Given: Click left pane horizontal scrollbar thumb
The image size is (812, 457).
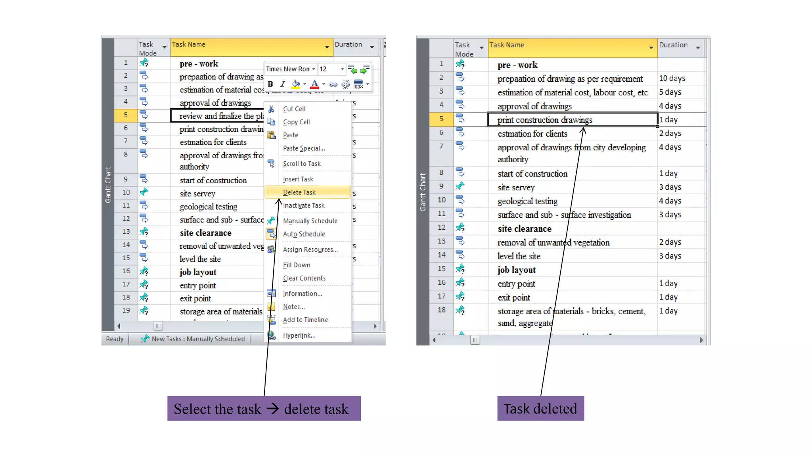Looking at the screenshot, I should 158,326.
